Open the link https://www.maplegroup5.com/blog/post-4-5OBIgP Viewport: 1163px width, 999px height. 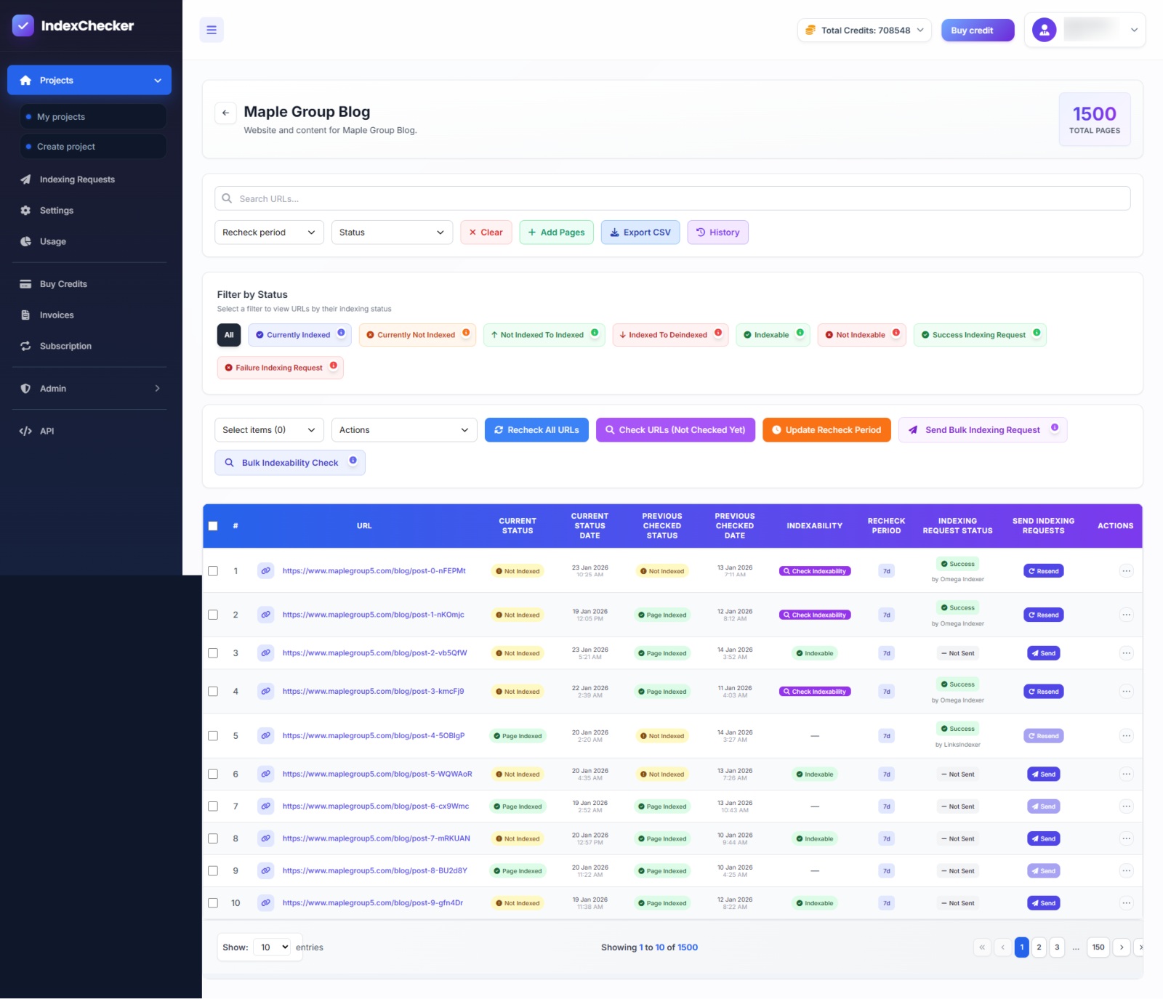coord(374,735)
